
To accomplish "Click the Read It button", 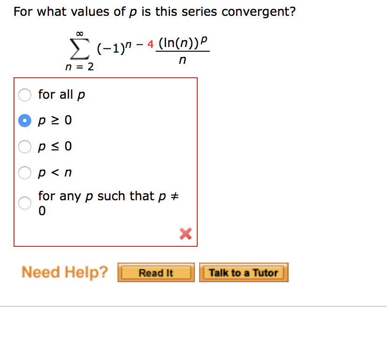I will pos(156,272).
